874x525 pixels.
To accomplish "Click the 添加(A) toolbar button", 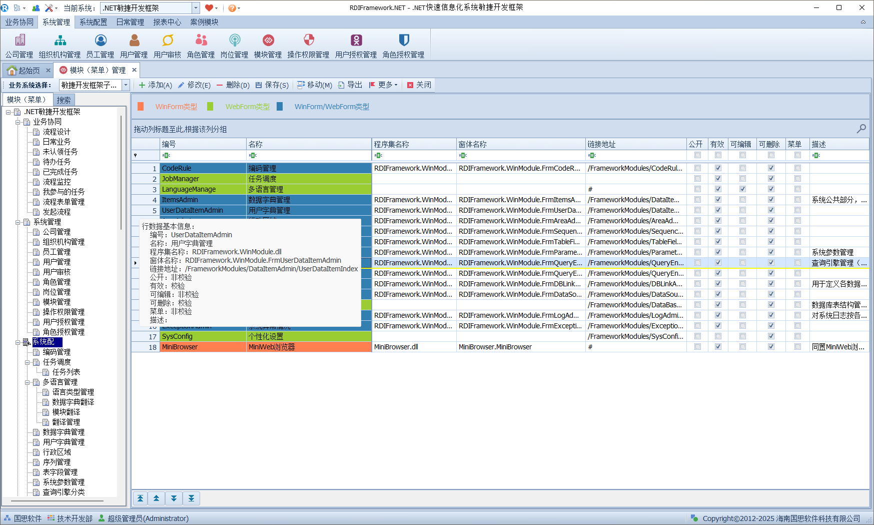I will (x=156, y=85).
